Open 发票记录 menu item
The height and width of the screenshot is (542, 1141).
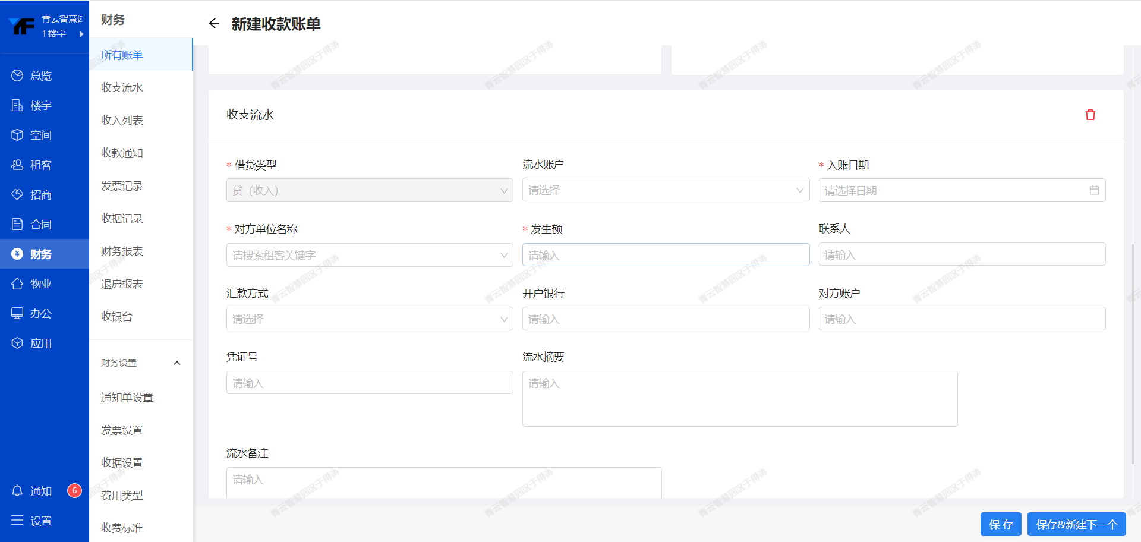pos(122,186)
